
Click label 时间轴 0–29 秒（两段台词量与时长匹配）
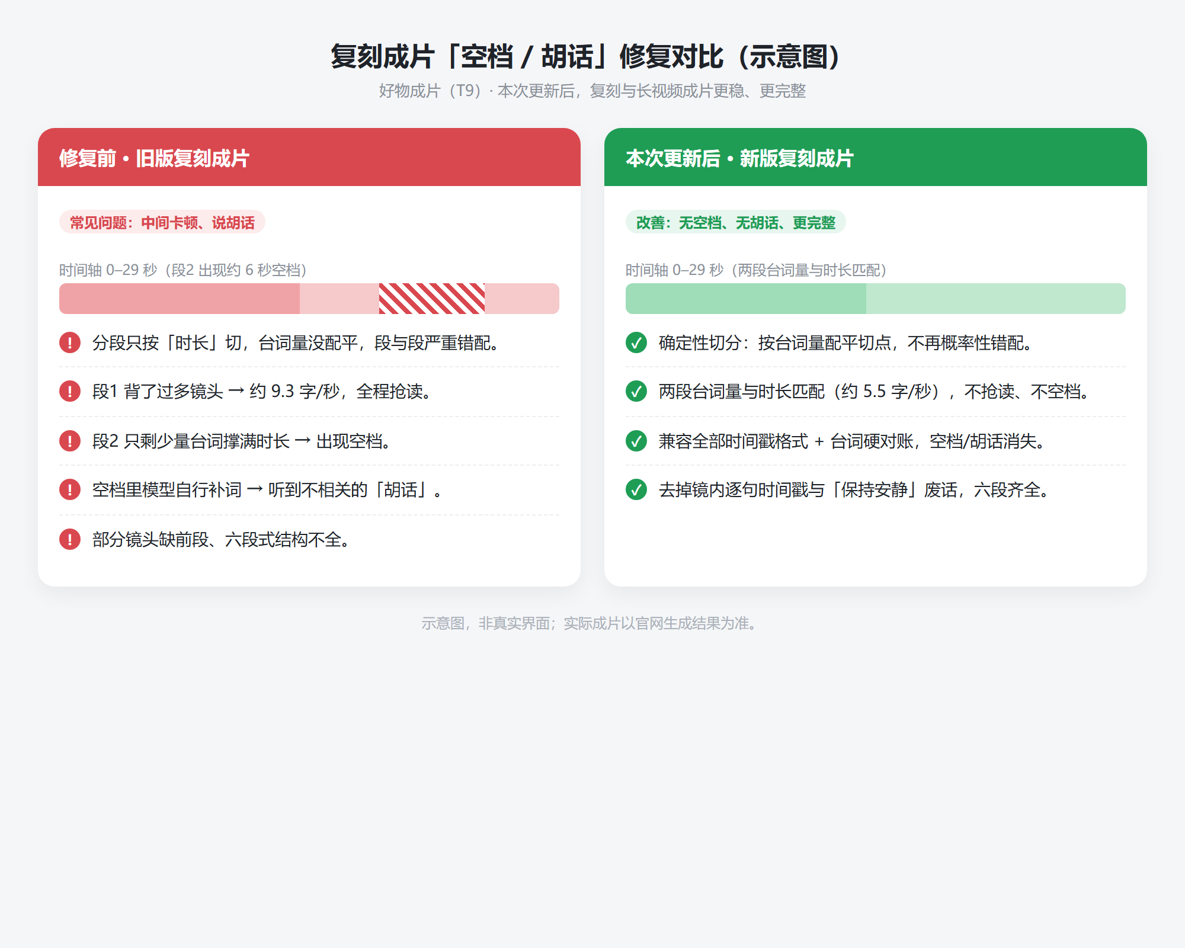pyautogui.click(x=757, y=270)
